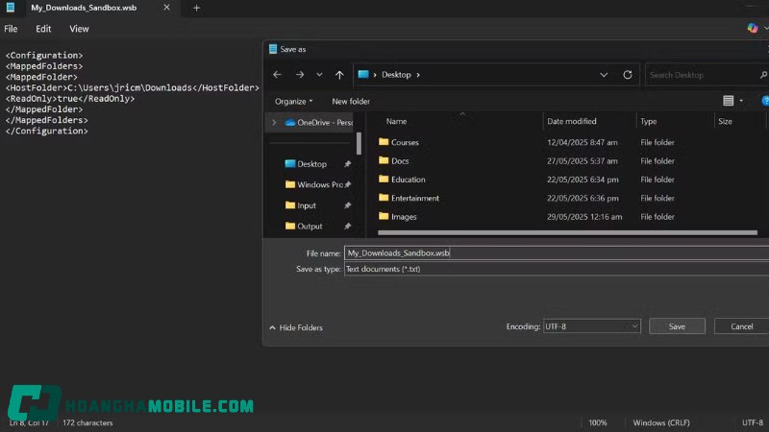Open the Save as type dropdown
Image resolution: width=769 pixels, height=432 pixels.
point(556,270)
